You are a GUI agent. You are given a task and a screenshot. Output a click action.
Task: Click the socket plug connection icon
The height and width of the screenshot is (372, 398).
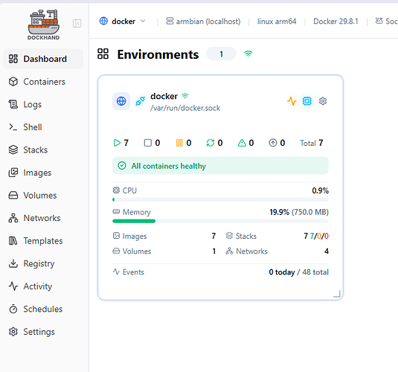pos(140,100)
